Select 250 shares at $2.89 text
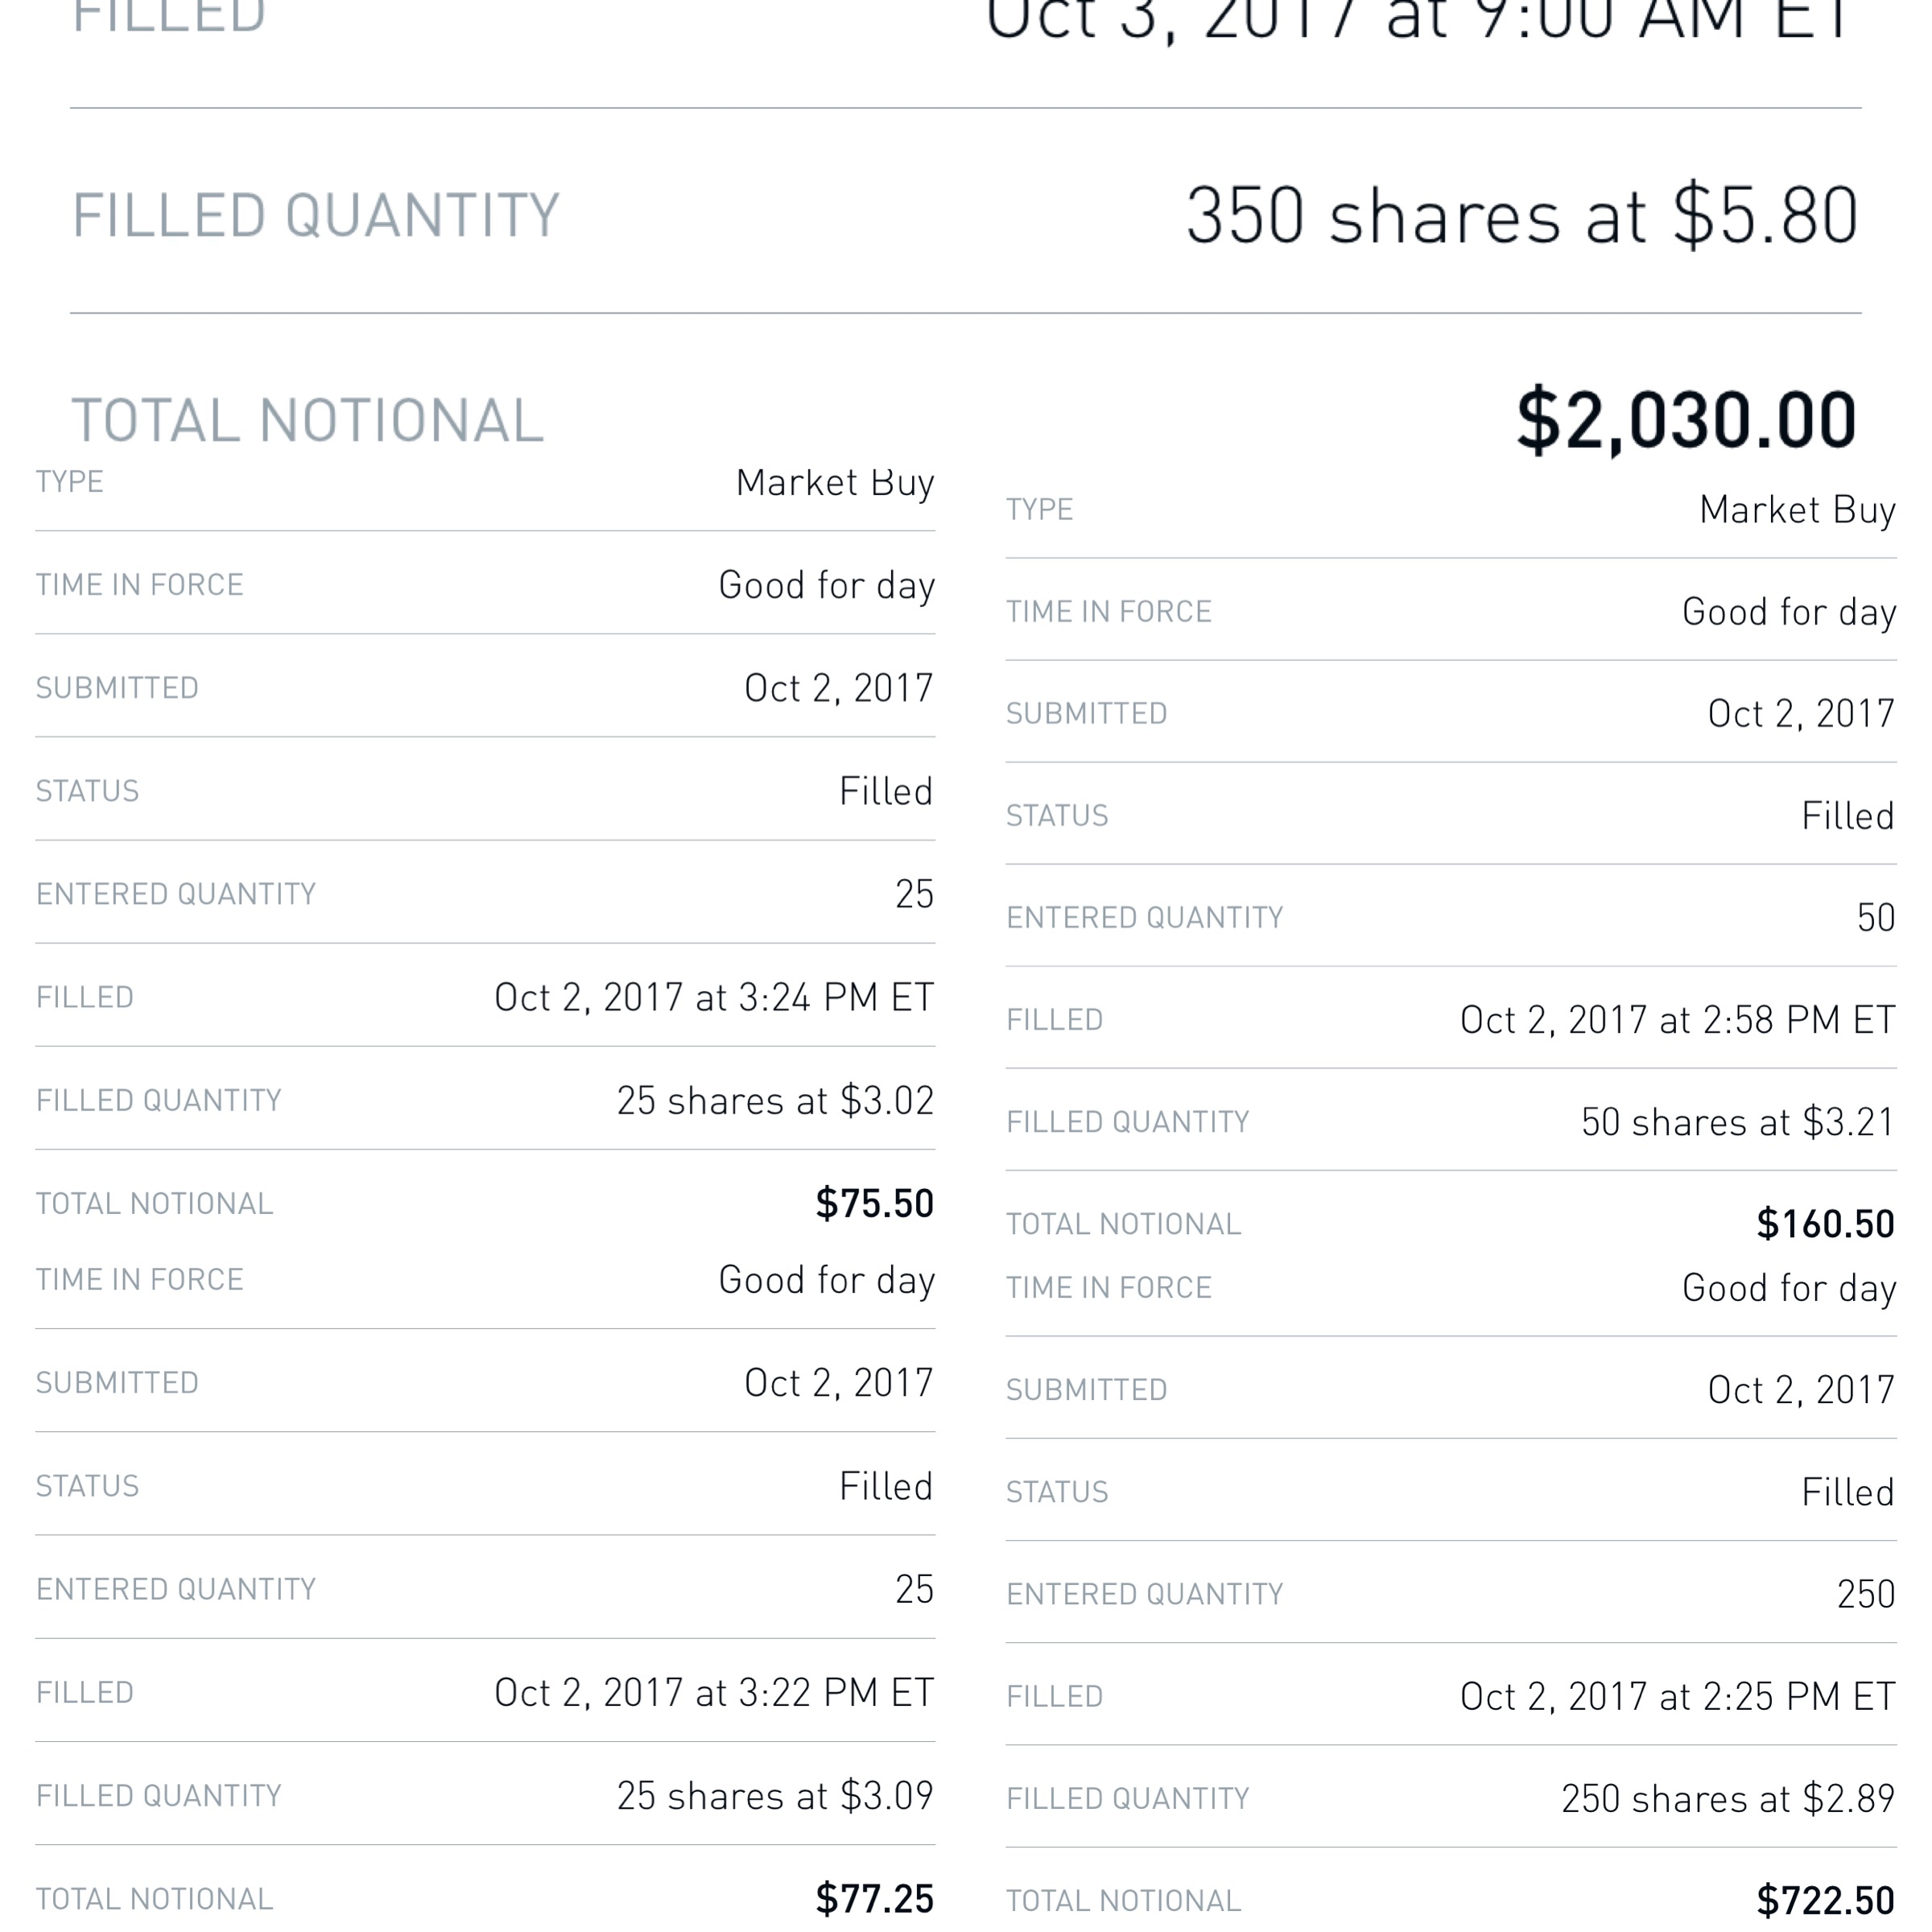 1727,1799
